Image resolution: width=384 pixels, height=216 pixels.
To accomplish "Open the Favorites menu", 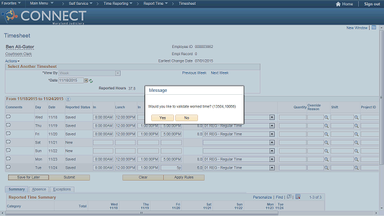I will (11, 4).
